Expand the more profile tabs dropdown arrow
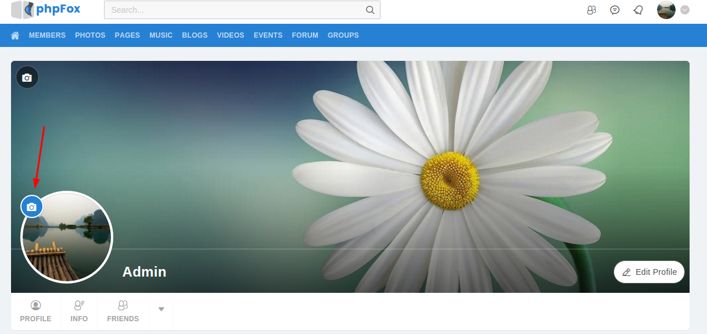Image resolution: width=707 pixels, height=334 pixels. click(x=162, y=309)
